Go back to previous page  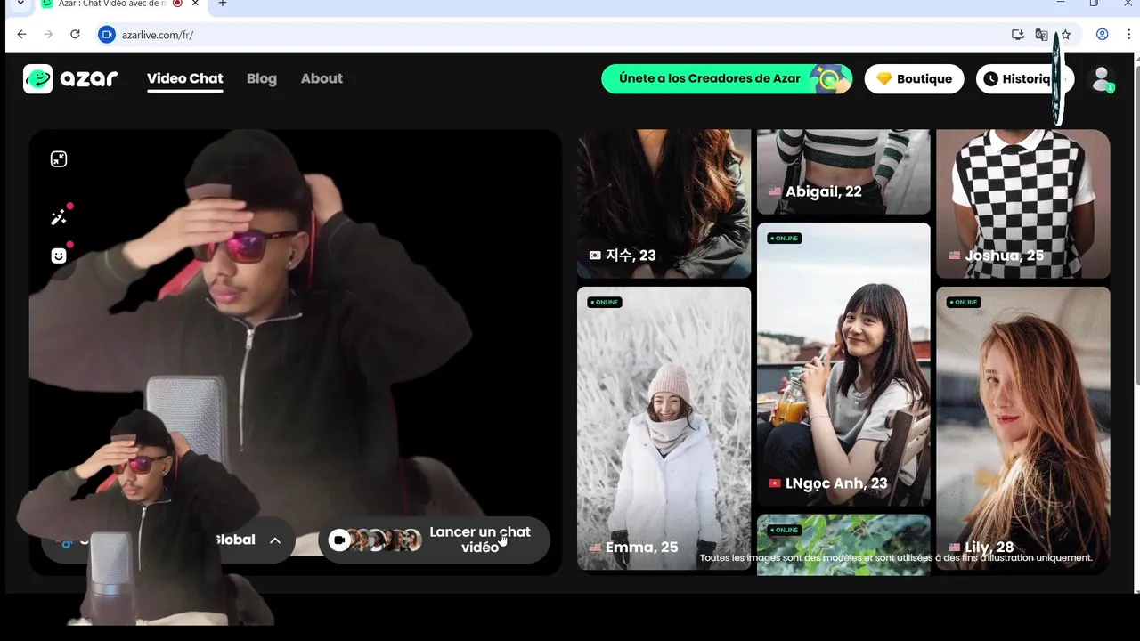point(22,35)
